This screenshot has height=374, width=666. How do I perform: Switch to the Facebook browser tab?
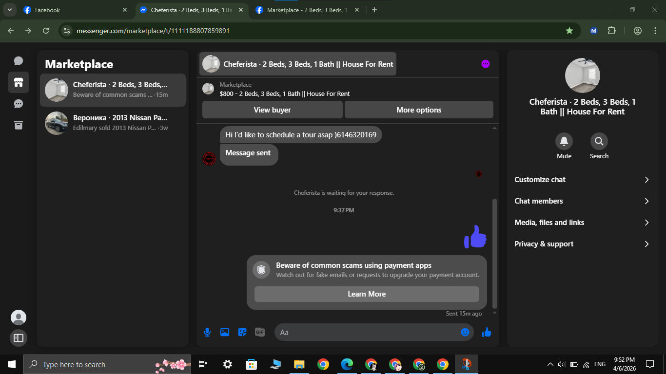[76, 10]
